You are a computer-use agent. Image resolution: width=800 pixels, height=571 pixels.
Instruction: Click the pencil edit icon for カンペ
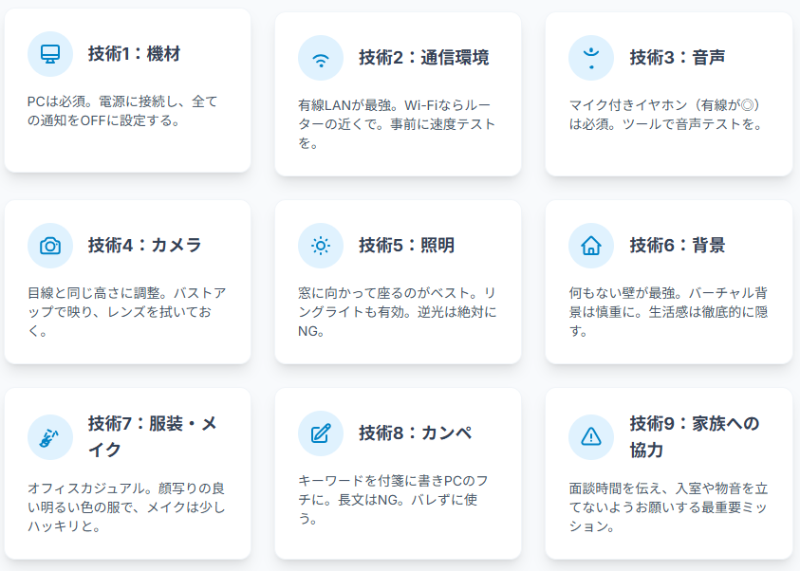click(321, 433)
